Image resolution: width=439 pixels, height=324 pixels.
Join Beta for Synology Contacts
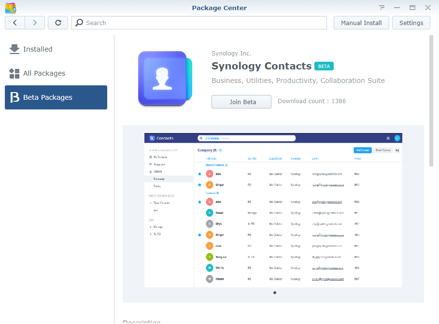click(x=241, y=102)
